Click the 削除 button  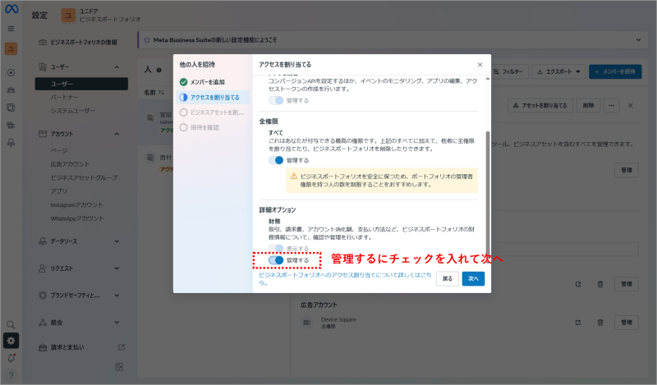click(588, 106)
